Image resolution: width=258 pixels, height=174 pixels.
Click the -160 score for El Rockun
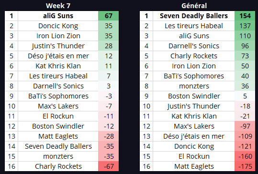pos(245,156)
